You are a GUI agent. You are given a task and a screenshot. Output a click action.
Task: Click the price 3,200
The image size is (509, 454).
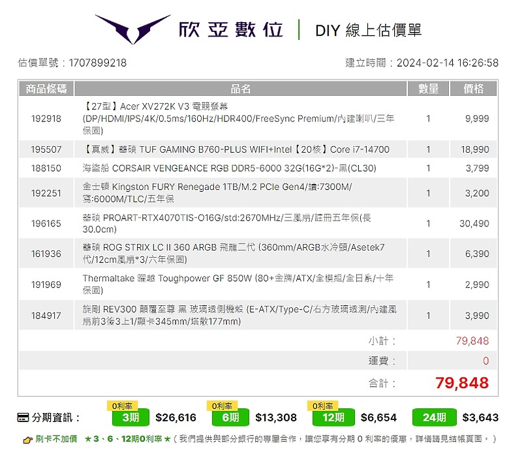(477, 194)
